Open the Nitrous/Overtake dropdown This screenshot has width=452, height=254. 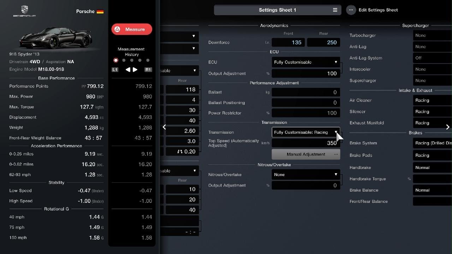tap(306, 175)
